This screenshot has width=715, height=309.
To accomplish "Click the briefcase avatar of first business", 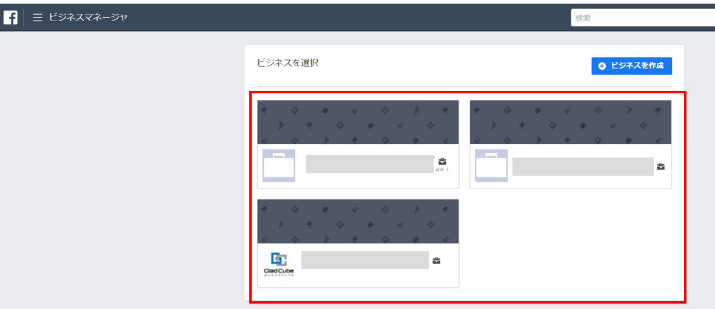I will pyautogui.click(x=278, y=165).
